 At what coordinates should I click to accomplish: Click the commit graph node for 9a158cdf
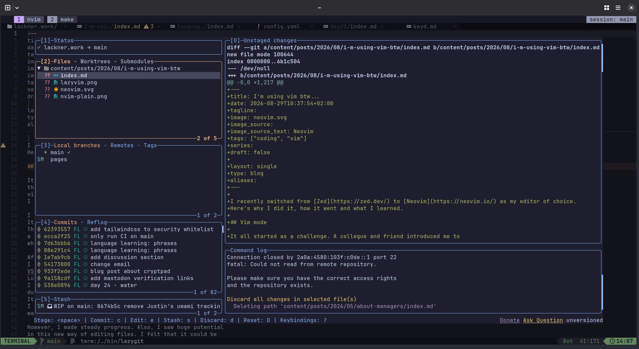39,278
